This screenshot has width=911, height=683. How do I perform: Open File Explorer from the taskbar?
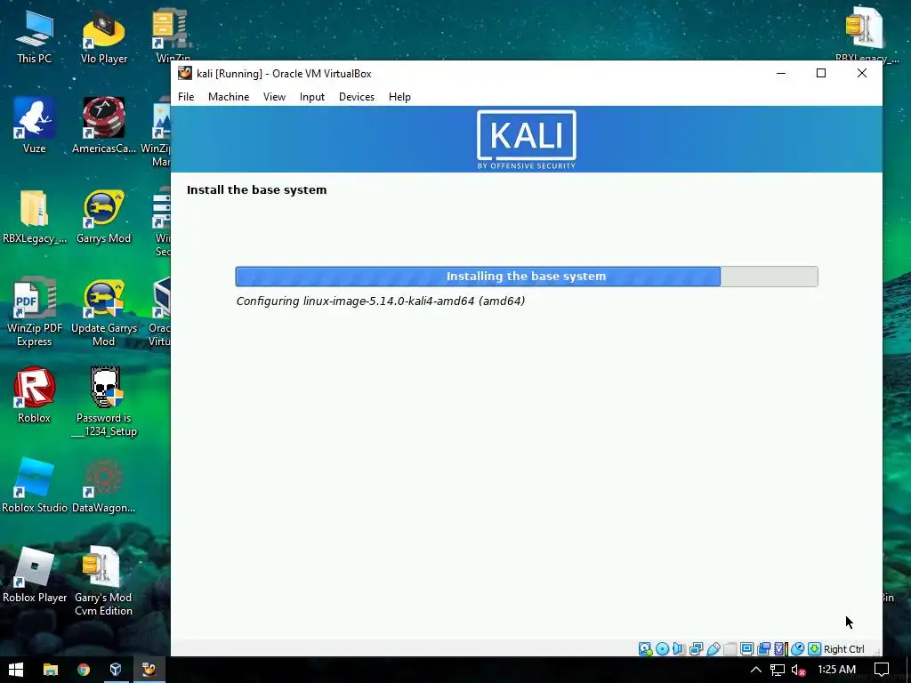(51, 670)
